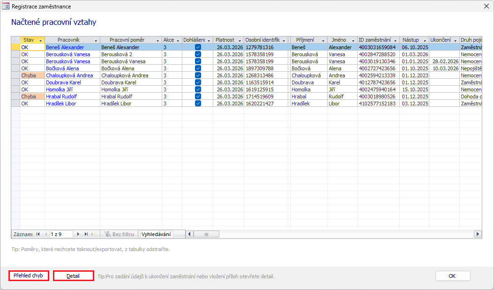
Task: Uncheck Dohlášeni checkbox for Chaloupková Andrea
Action: (198, 75)
